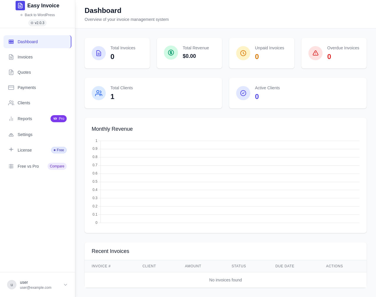The image size is (376, 297).
Task: Click the v2.0.3 version badge
Action: click(x=37, y=23)
